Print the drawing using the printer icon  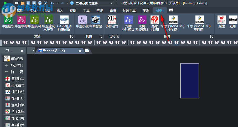click(x=40, y=3)
